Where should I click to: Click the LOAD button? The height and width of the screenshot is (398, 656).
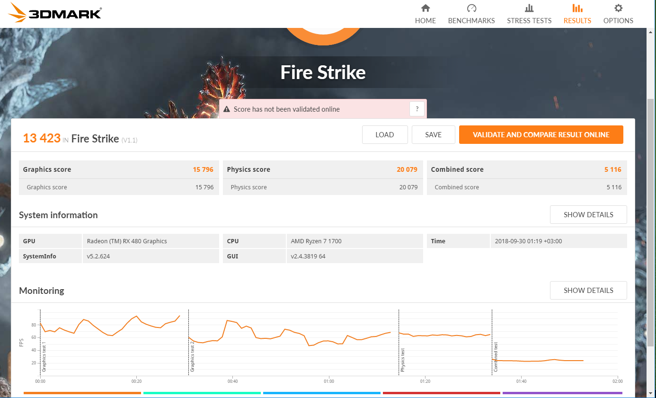click(x=385, y=135)
